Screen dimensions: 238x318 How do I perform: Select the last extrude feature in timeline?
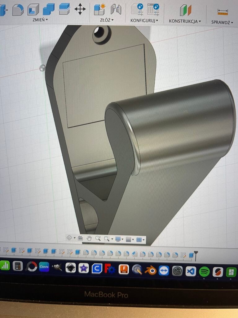pos(191,255)
